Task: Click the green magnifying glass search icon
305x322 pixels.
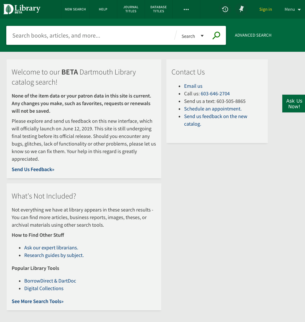Action: 216,35
